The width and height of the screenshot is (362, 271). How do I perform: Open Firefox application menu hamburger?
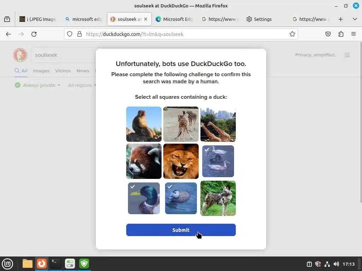pyautogui.click(x=354, y=34)
